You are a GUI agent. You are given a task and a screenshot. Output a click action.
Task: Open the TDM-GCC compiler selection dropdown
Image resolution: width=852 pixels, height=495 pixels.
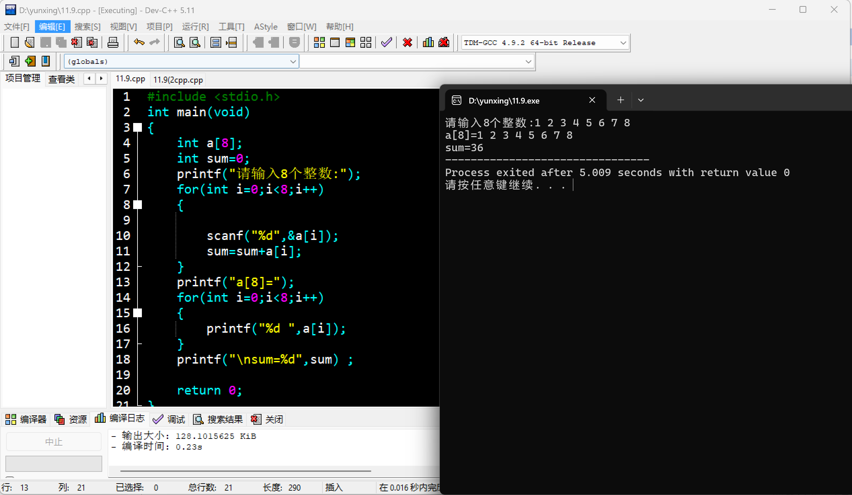click(x=623, y=43)
